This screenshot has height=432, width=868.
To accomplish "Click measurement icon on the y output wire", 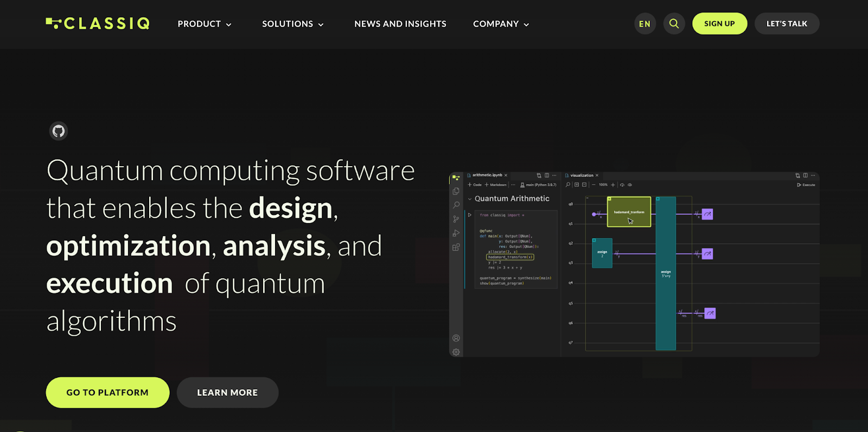I will pos(707,254).
